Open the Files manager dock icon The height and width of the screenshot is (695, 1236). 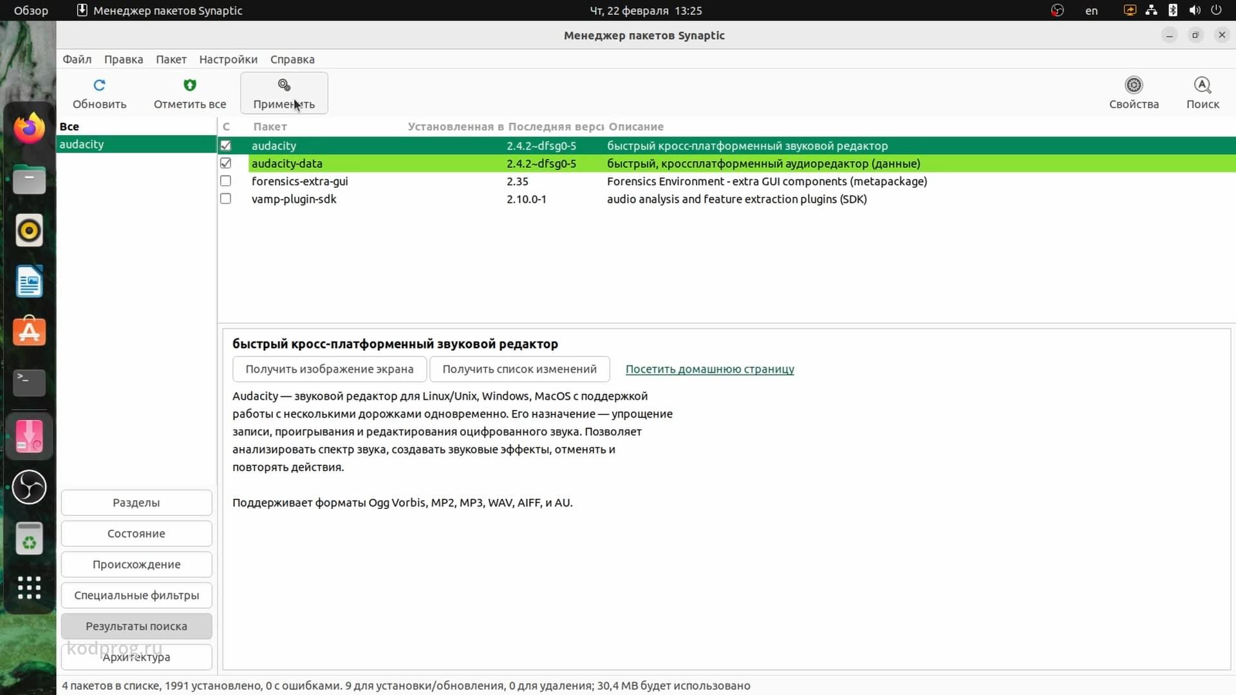tap(29, 180)
